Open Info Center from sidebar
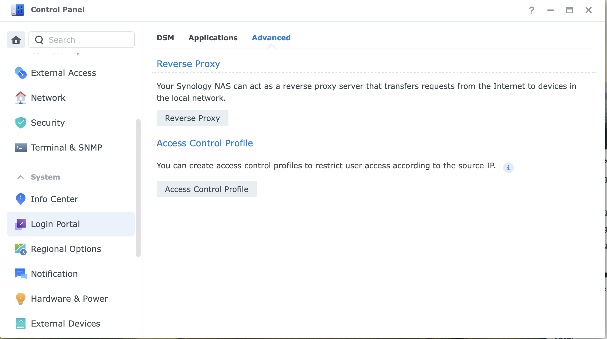The height and width of the screenshot is (339, 607). tap(54, 199)
